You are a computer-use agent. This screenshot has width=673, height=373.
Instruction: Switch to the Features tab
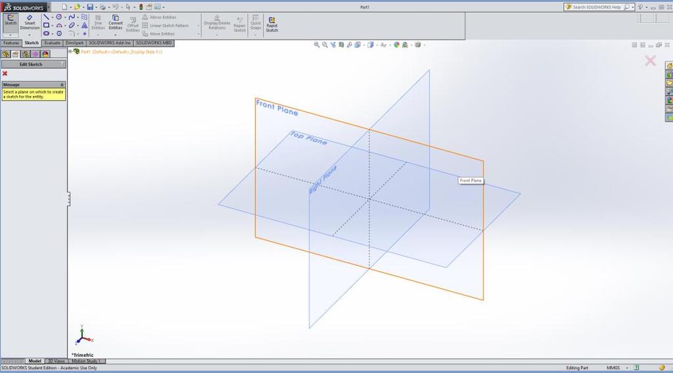pos(11,43)
